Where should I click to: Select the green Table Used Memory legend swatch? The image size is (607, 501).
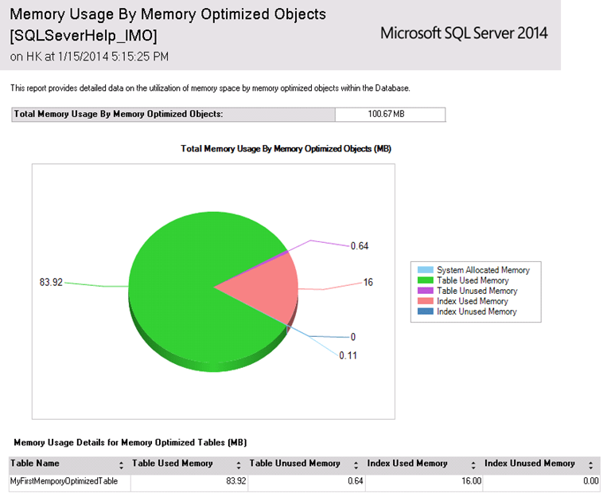click(x=424, y=280)
